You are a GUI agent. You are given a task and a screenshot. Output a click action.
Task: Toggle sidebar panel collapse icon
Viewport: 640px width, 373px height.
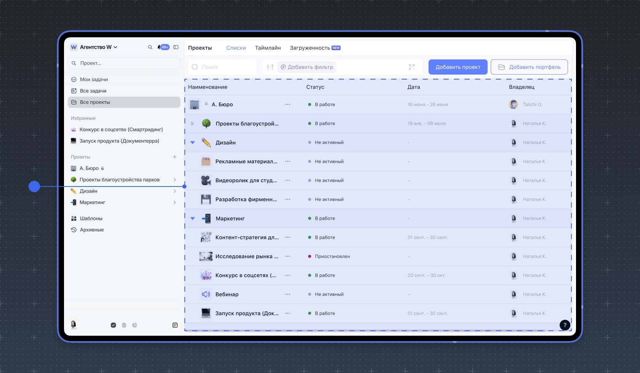click(176, 47)
